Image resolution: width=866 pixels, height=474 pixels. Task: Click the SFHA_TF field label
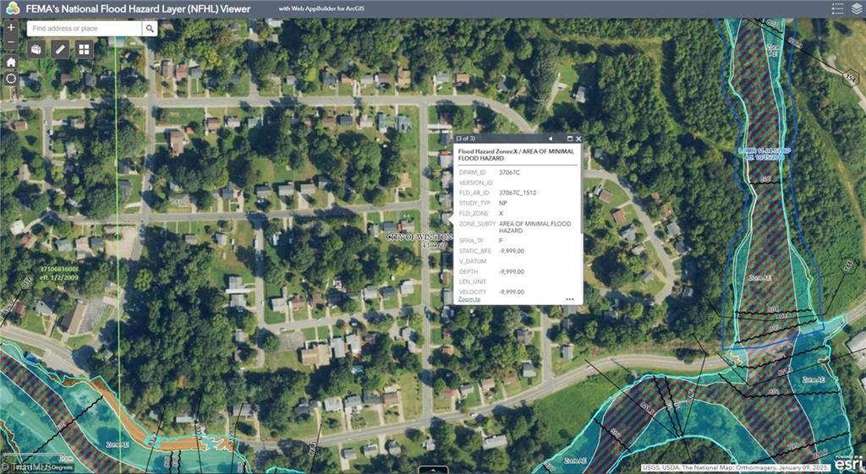[x=471, y=241]
